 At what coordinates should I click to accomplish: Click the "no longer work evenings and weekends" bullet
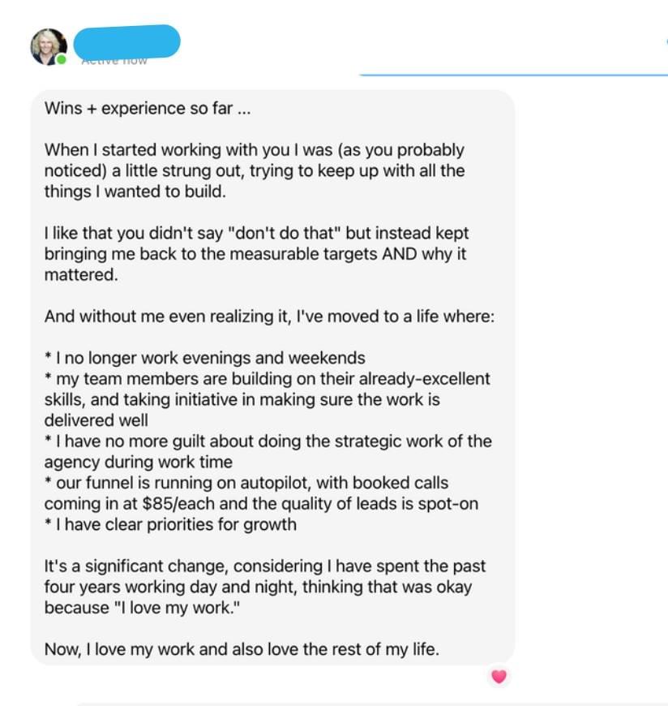click(209, 358)
